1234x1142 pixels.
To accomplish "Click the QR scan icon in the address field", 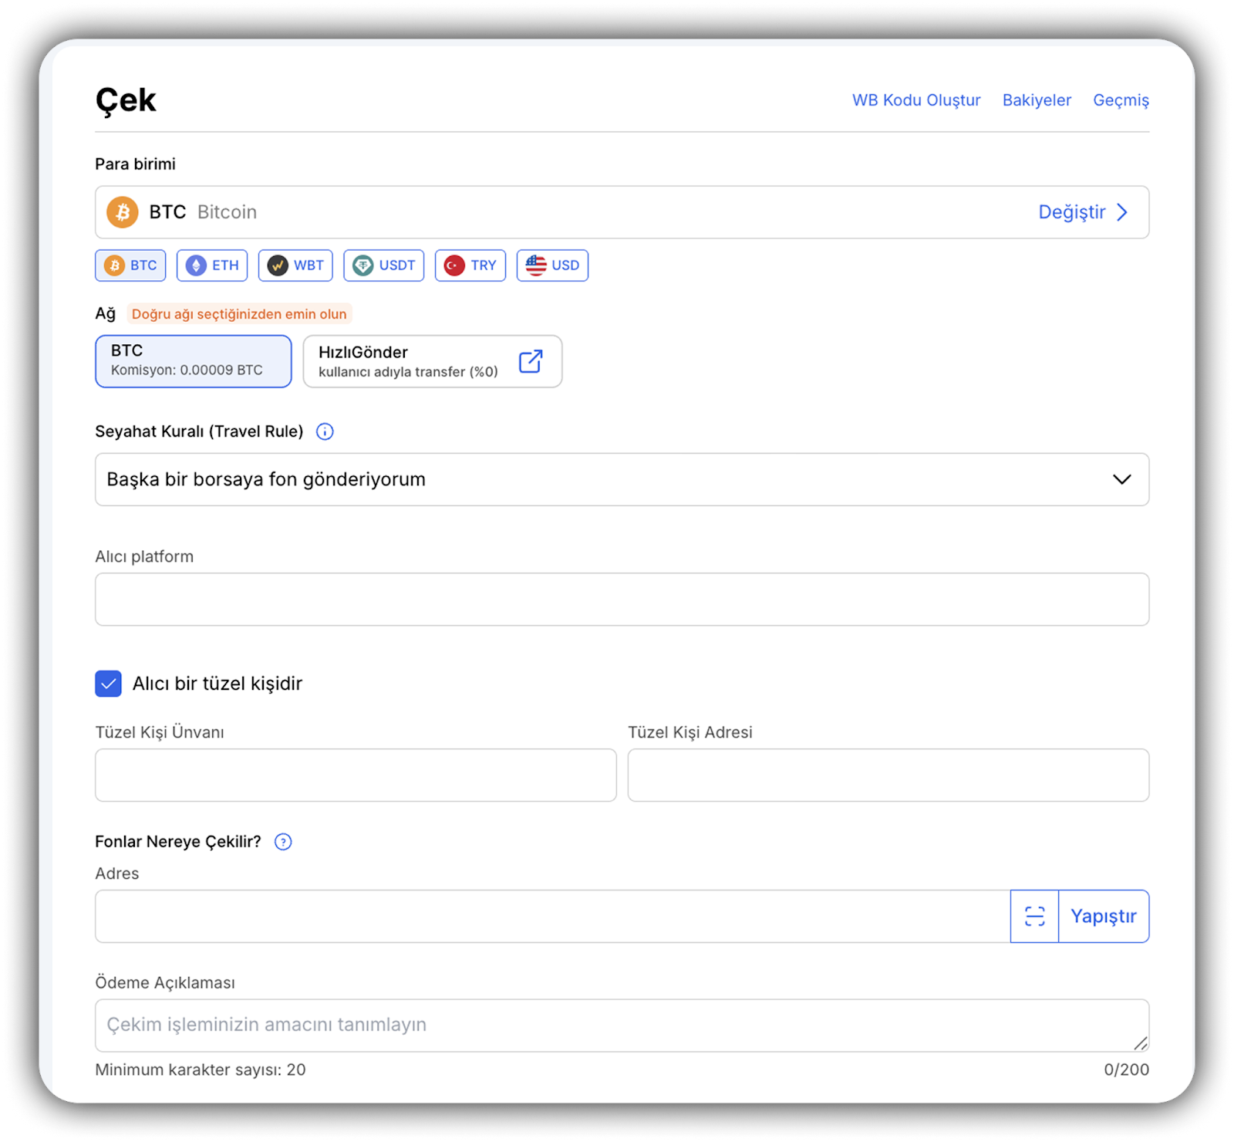I will coord(1034,916).
